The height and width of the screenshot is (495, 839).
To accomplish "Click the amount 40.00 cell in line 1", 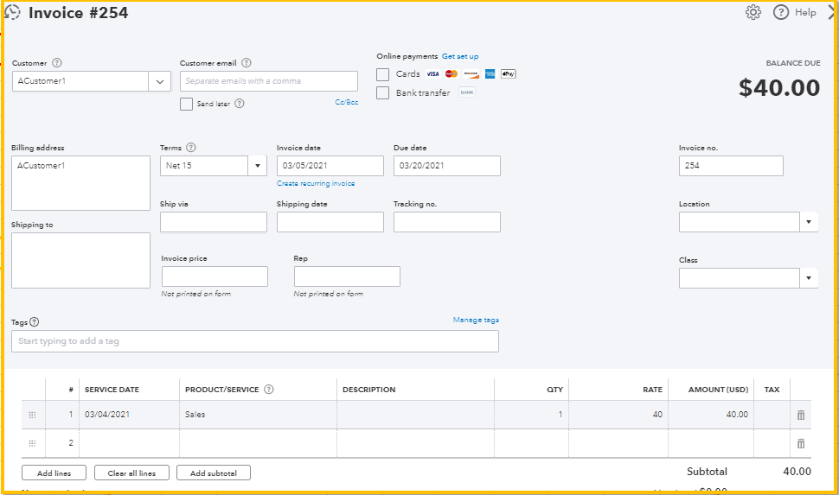I will [711, 415].
